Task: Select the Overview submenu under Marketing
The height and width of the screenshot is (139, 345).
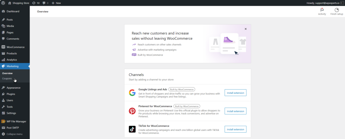Action: click(x=7, y=74)
